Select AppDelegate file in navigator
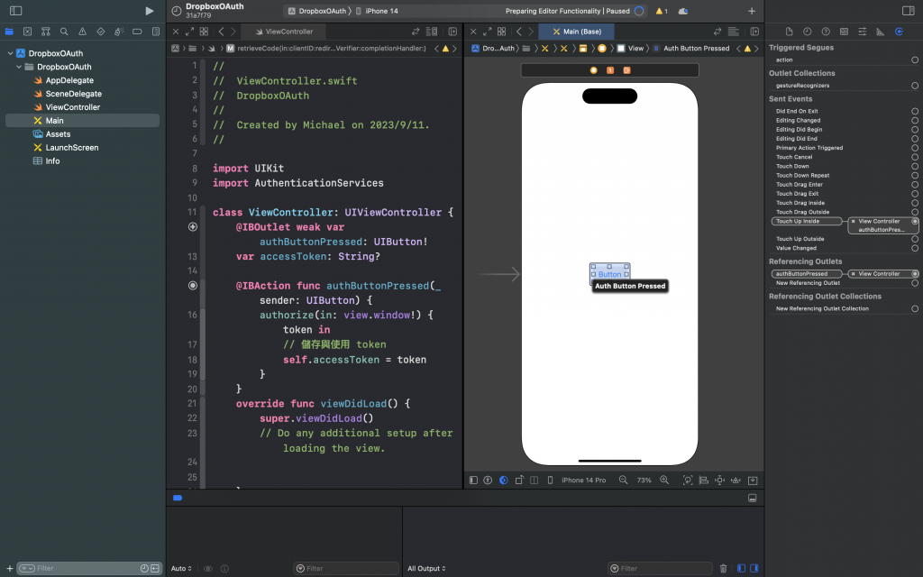 pos(69,80)
